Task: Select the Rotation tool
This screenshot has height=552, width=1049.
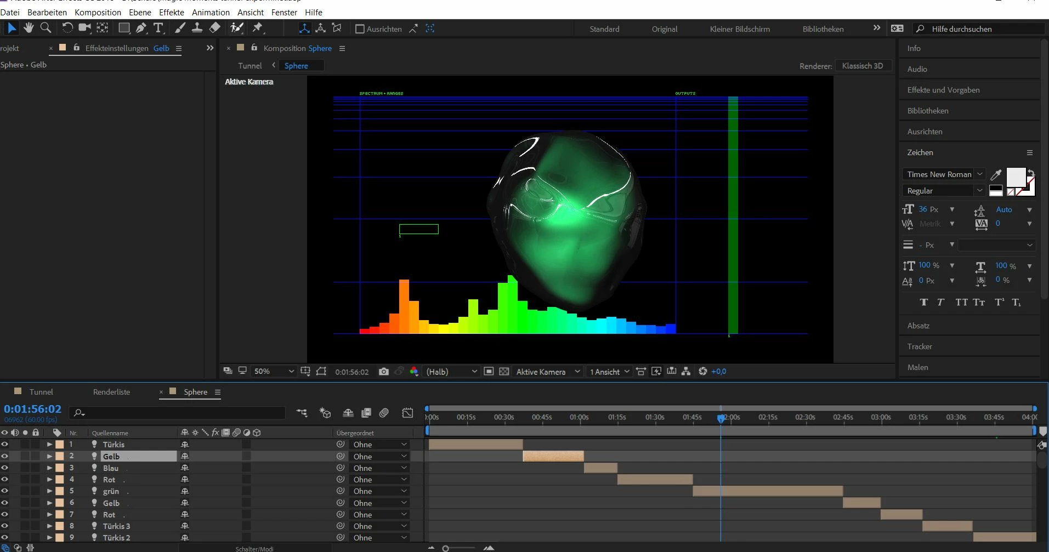Action: (x=67, y=28)
